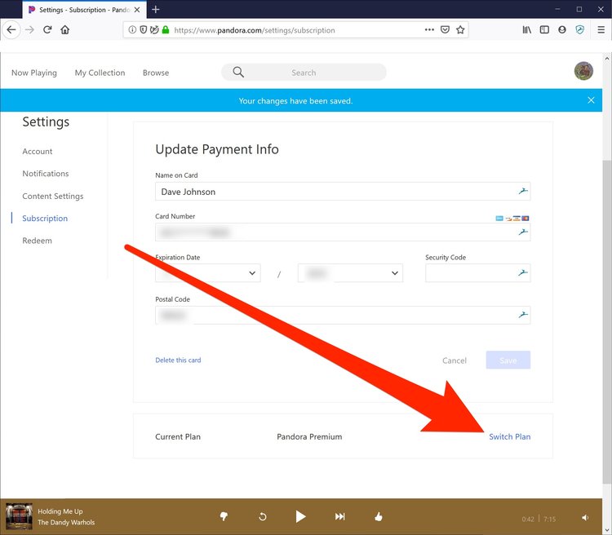This screenshot has width=612, height=535.
Task: Focus the Name on Card field
Action: (343, 191)
